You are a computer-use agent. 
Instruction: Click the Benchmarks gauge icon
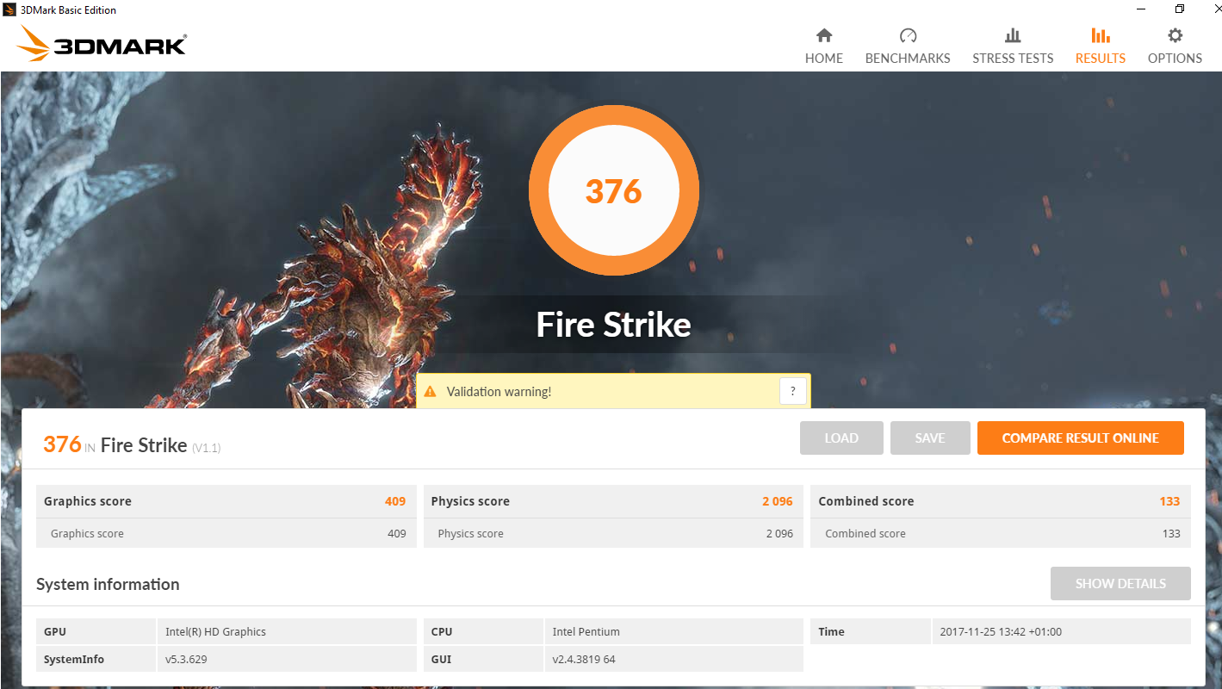click(x=908, y=35)
